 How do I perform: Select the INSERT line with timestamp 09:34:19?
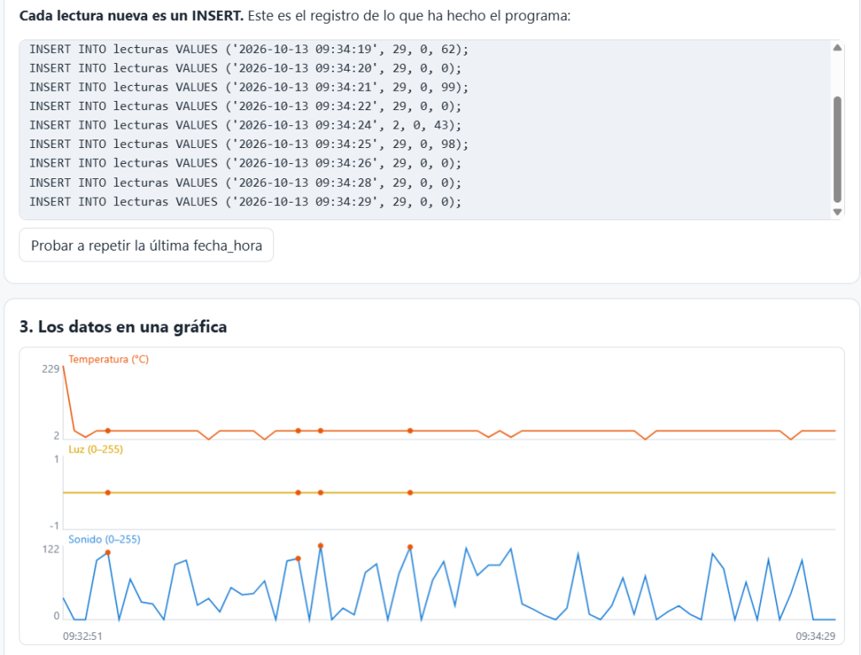click(249, 50)
